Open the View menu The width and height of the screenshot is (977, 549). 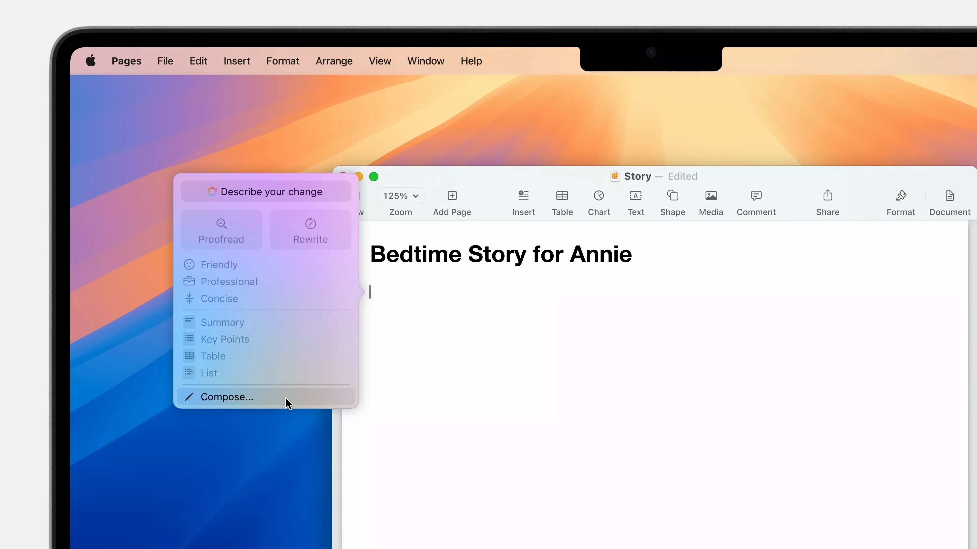tap(380, 61)
